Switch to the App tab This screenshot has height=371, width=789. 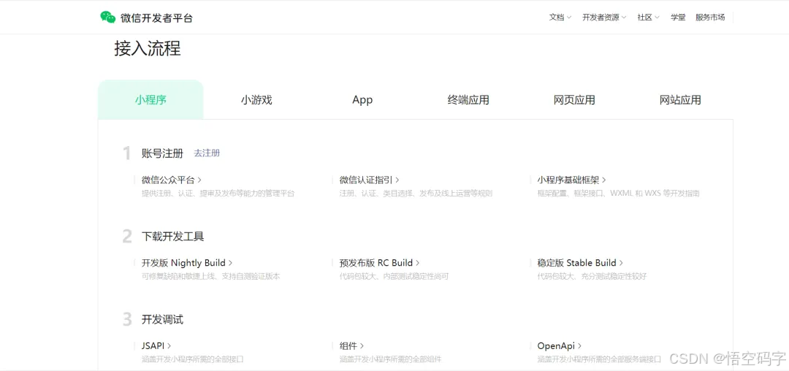362,99
